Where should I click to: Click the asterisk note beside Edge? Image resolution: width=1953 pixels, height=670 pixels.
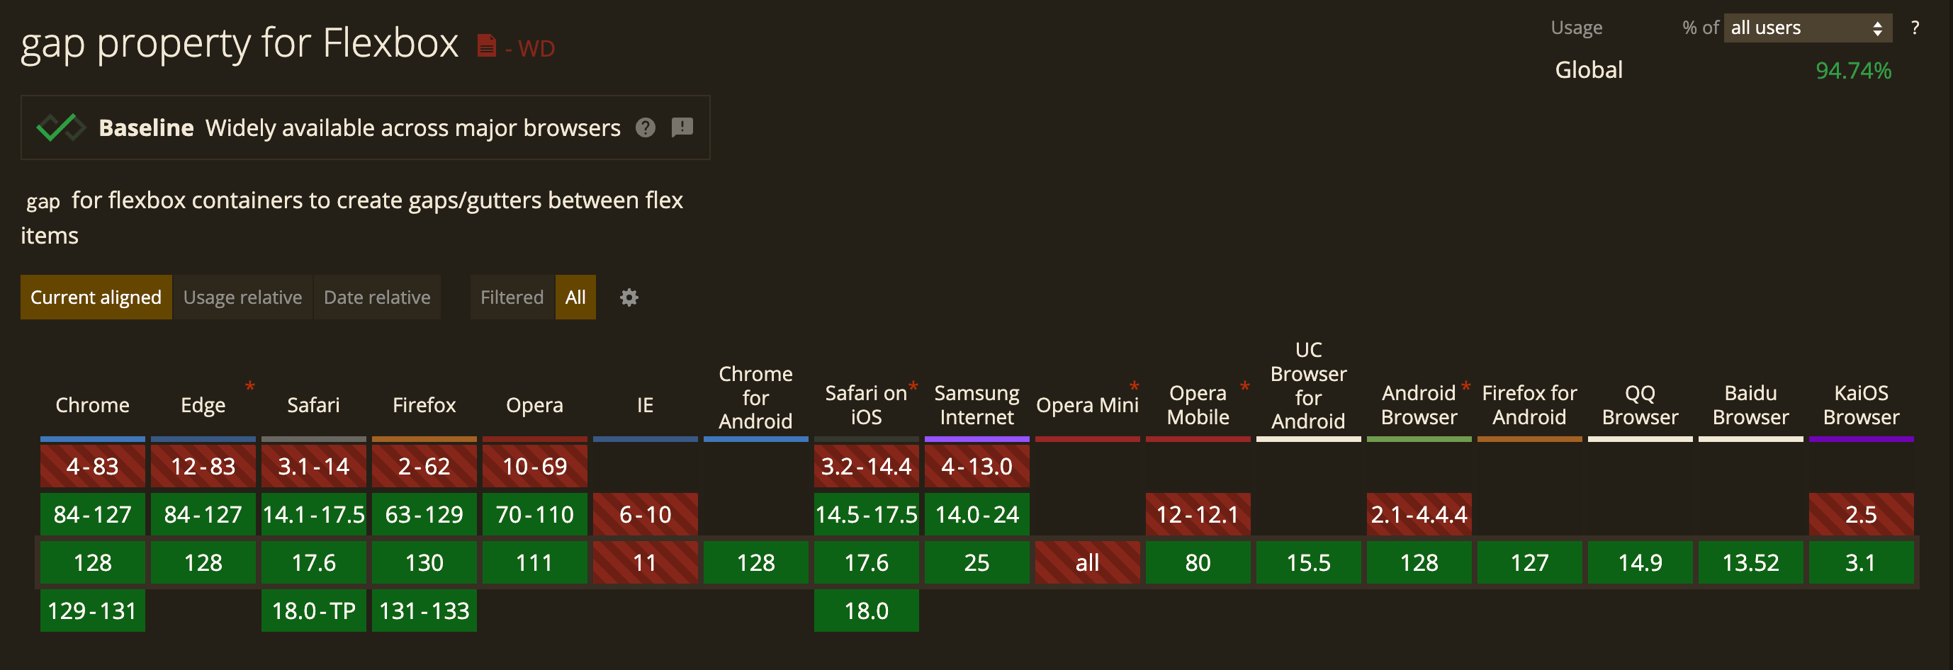(249, 387)
